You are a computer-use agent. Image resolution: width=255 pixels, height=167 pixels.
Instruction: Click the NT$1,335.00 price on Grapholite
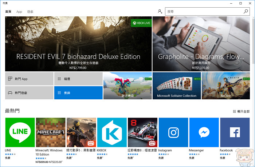click(x=200, y=68)
